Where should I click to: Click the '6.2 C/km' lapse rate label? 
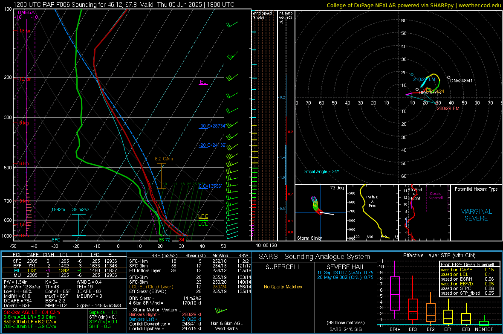(x=164, y=159)
